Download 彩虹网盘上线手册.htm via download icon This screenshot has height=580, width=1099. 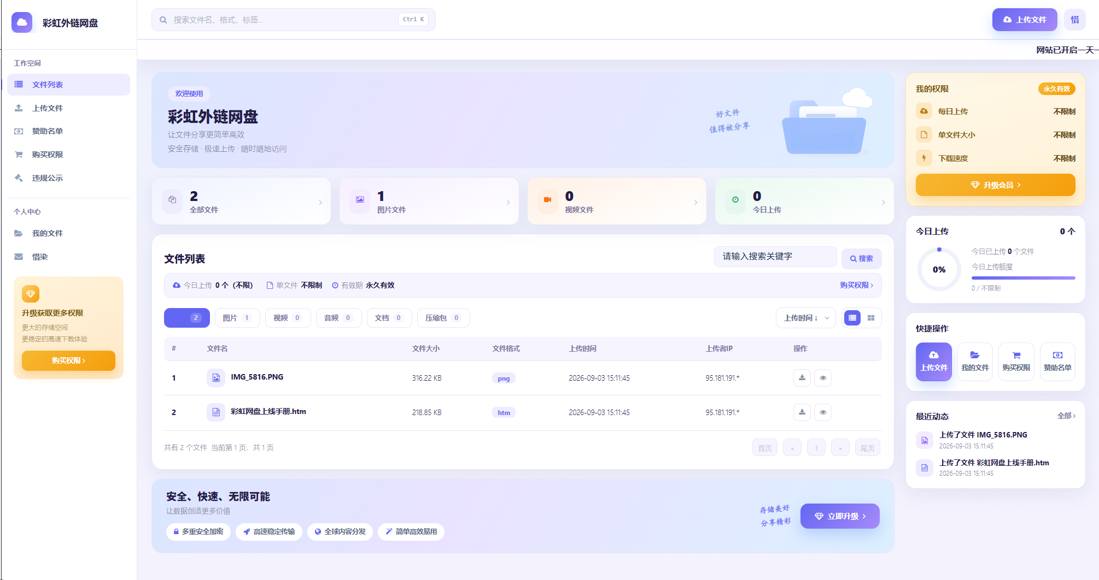coord(802,412)
